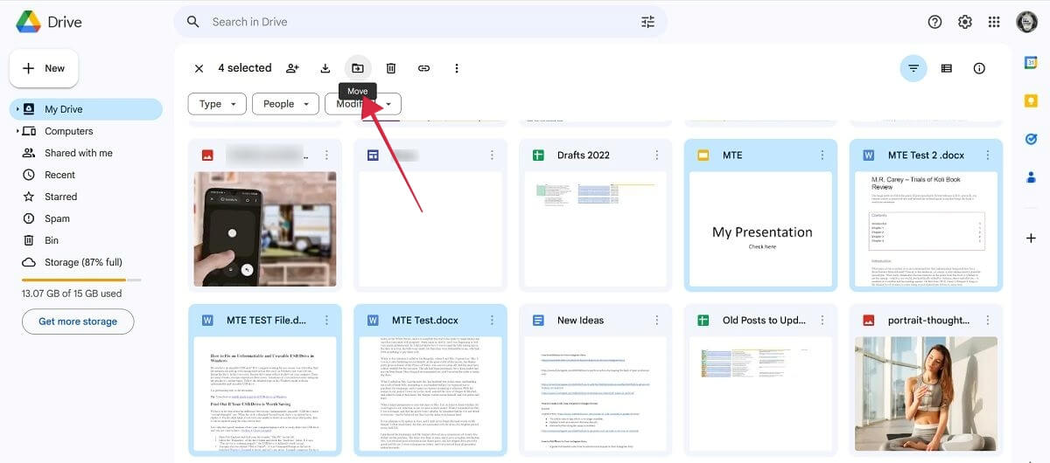The width and height of the screenshot is (1050, 463).
Task: Click the MTE Slides file icon
Action: [x=703, y=155]
